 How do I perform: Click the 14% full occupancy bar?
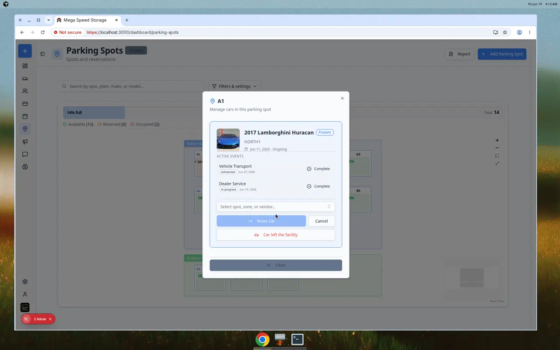(x=94, y=112)
